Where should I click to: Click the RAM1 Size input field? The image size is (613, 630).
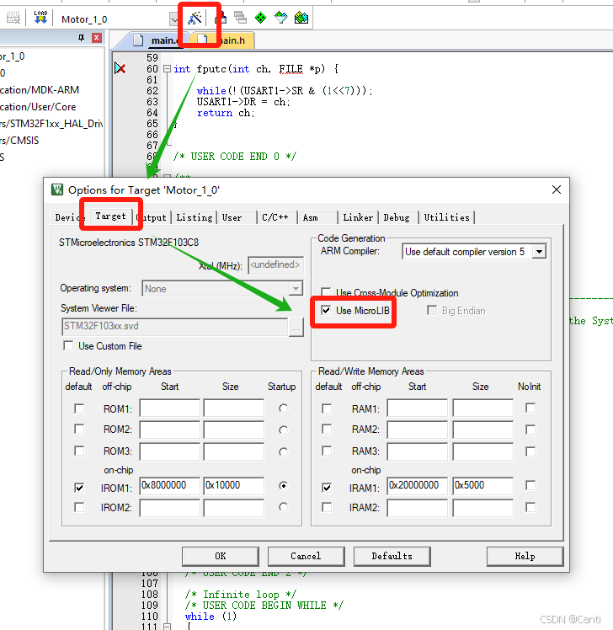482,408
